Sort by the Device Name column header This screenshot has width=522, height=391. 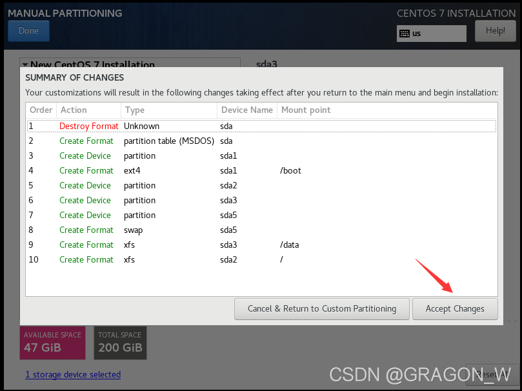(x=247, y=110)
